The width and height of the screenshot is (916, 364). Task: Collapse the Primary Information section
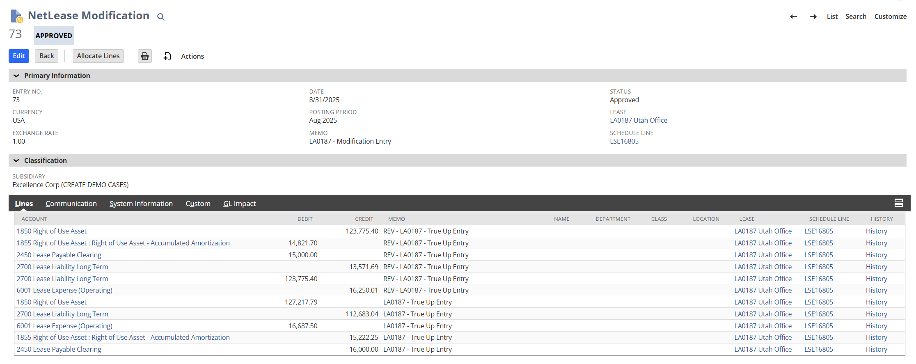(x=16, y=76)
